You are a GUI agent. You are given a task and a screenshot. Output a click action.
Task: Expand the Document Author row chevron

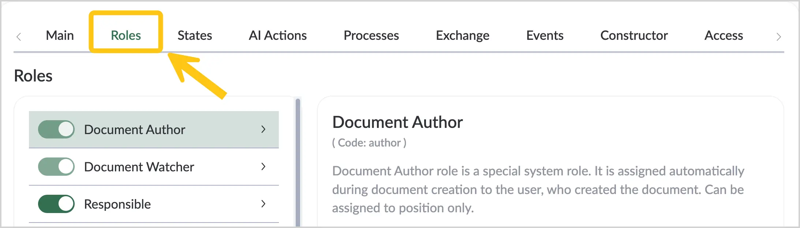click(x=263, y=129)
